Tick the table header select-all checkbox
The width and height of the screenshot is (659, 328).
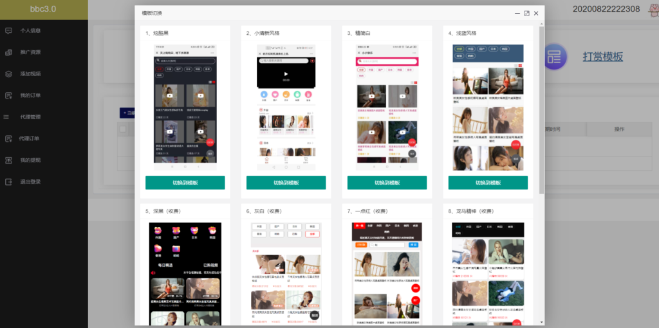[x=123, y=130]
